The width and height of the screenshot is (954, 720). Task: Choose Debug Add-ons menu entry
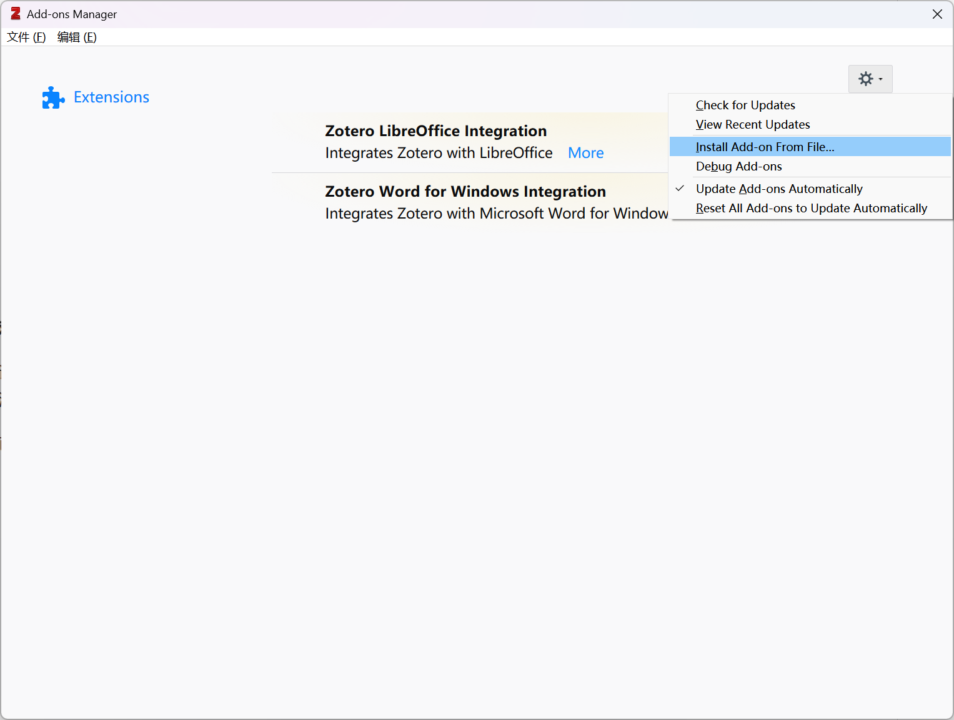tap(810, 166)
